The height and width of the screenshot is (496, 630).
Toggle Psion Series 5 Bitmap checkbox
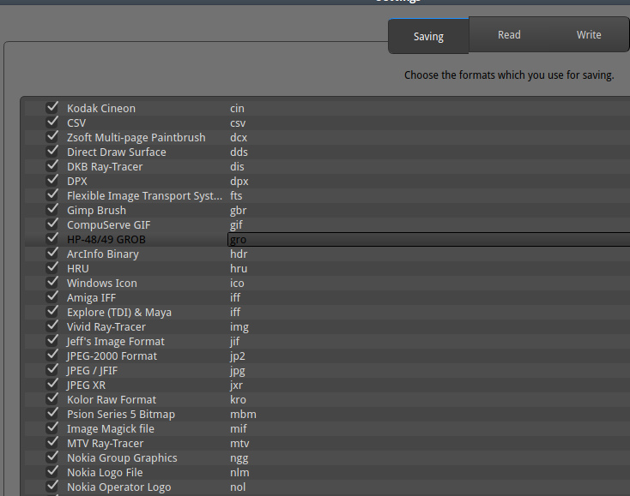tap(52, 413)
